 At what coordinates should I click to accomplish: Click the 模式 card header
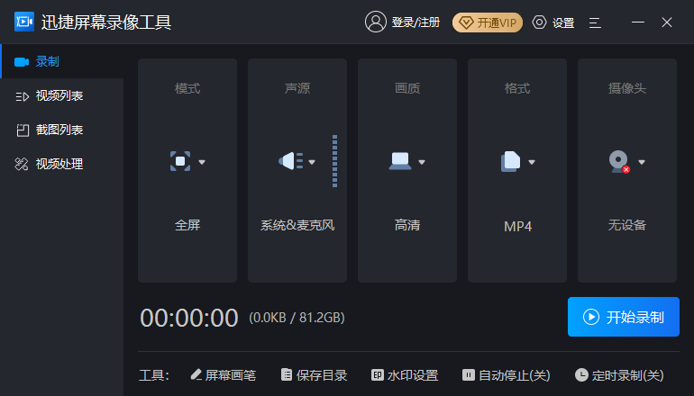(187, 88)
